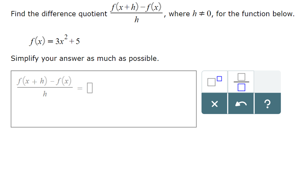This screenshot has height=179, width=307.
Task: Click the empty answer placeholder box
Action: click(90, 88)
